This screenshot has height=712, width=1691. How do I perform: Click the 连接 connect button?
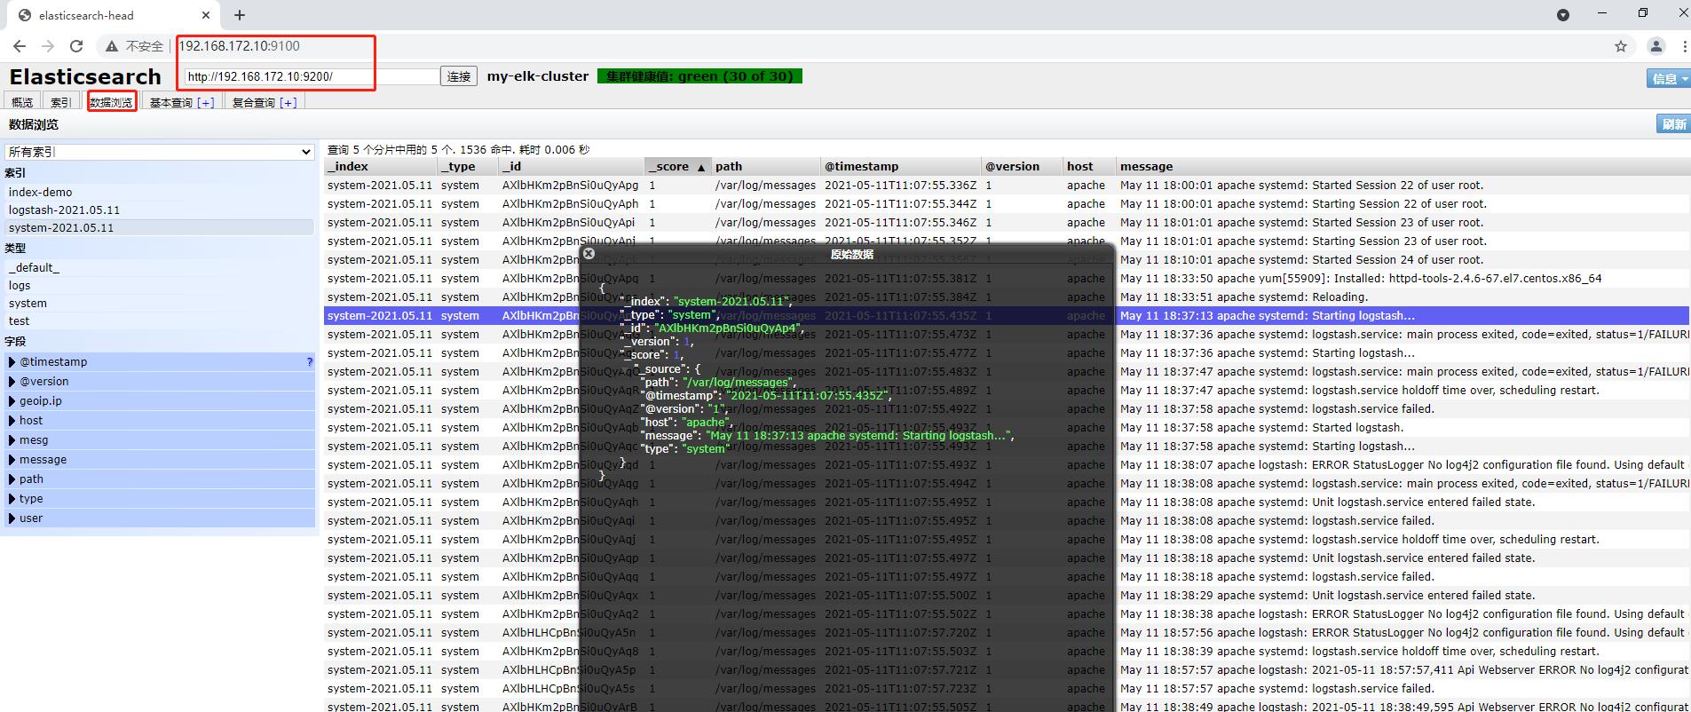click(459, 76)
